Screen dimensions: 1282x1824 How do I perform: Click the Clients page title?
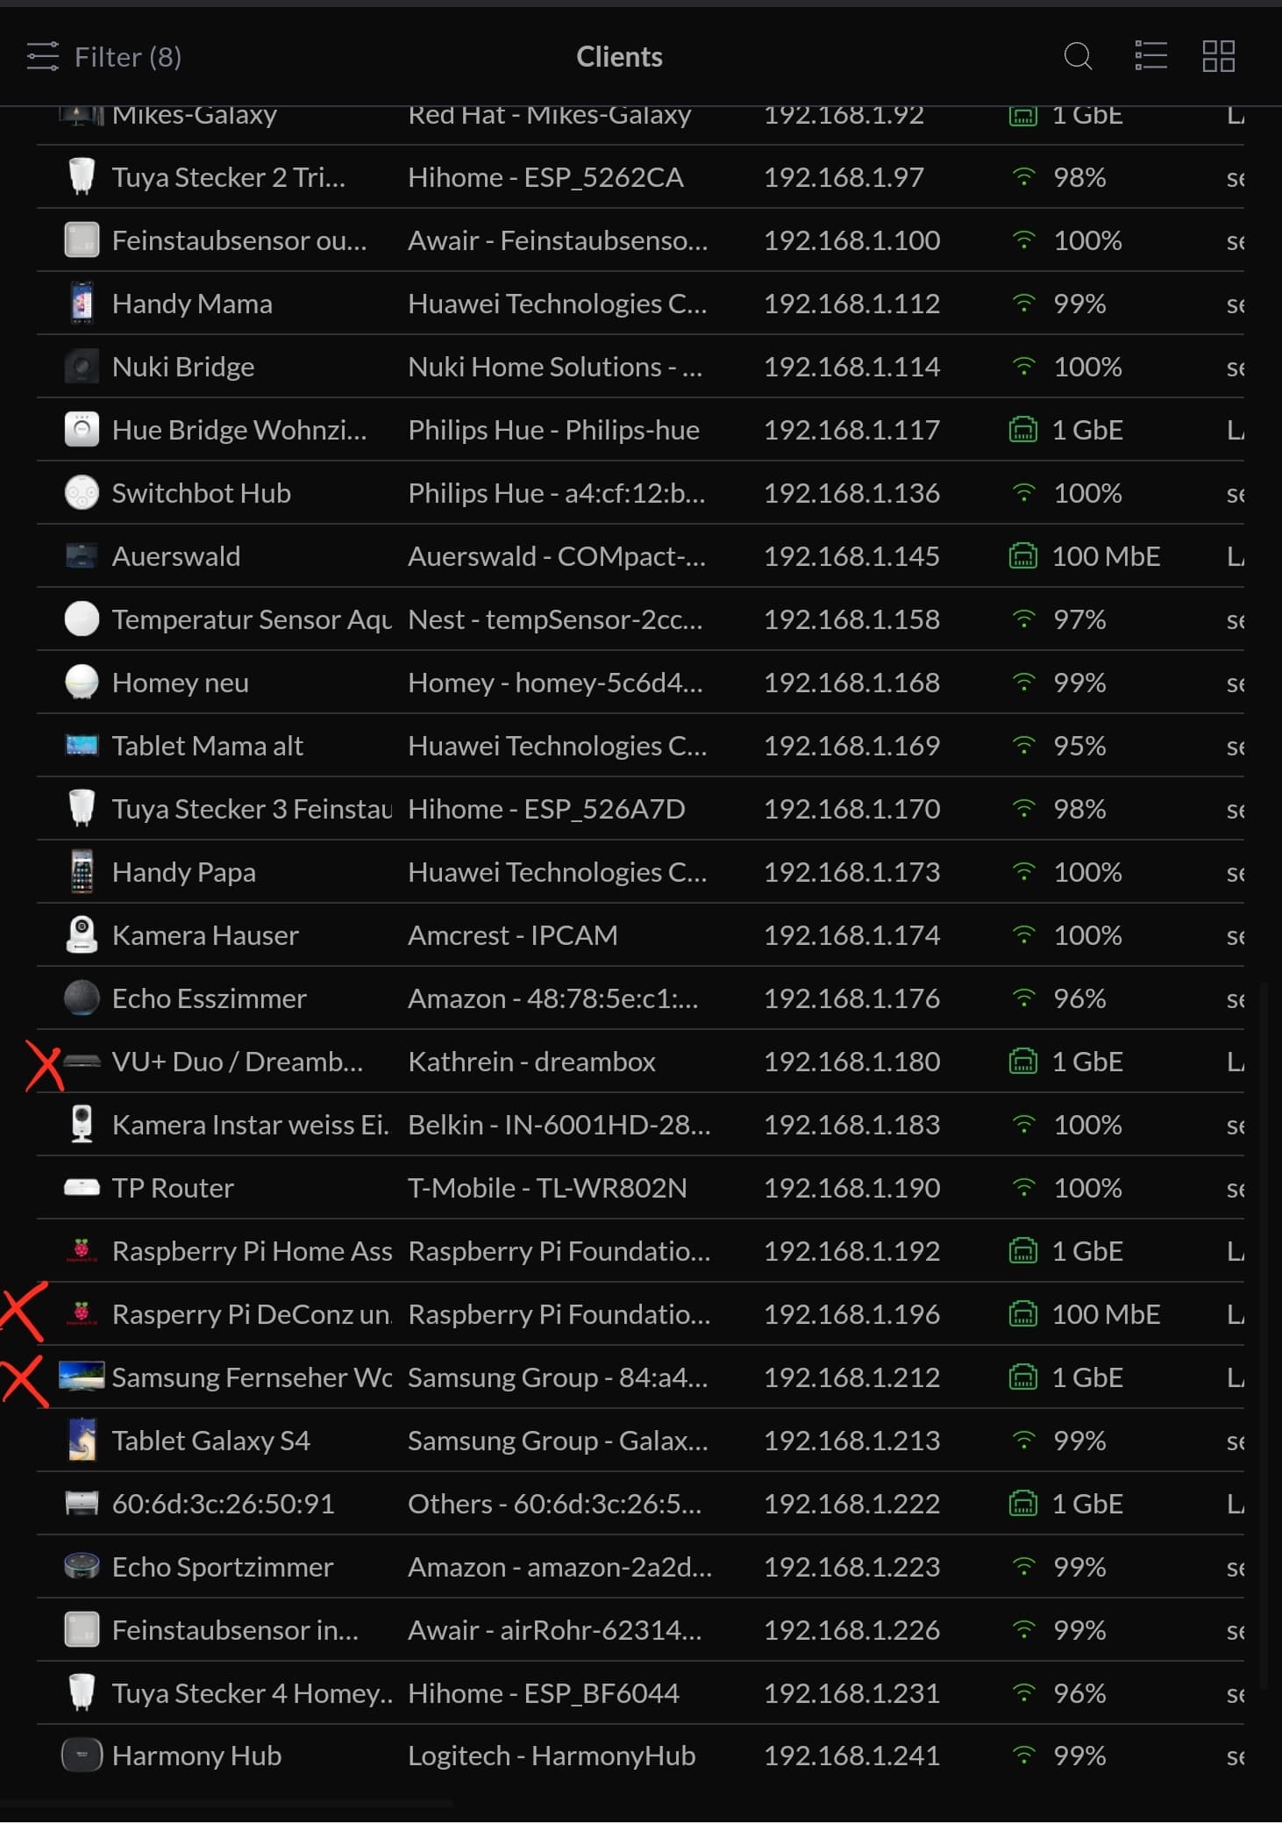[x=619, y=57]
